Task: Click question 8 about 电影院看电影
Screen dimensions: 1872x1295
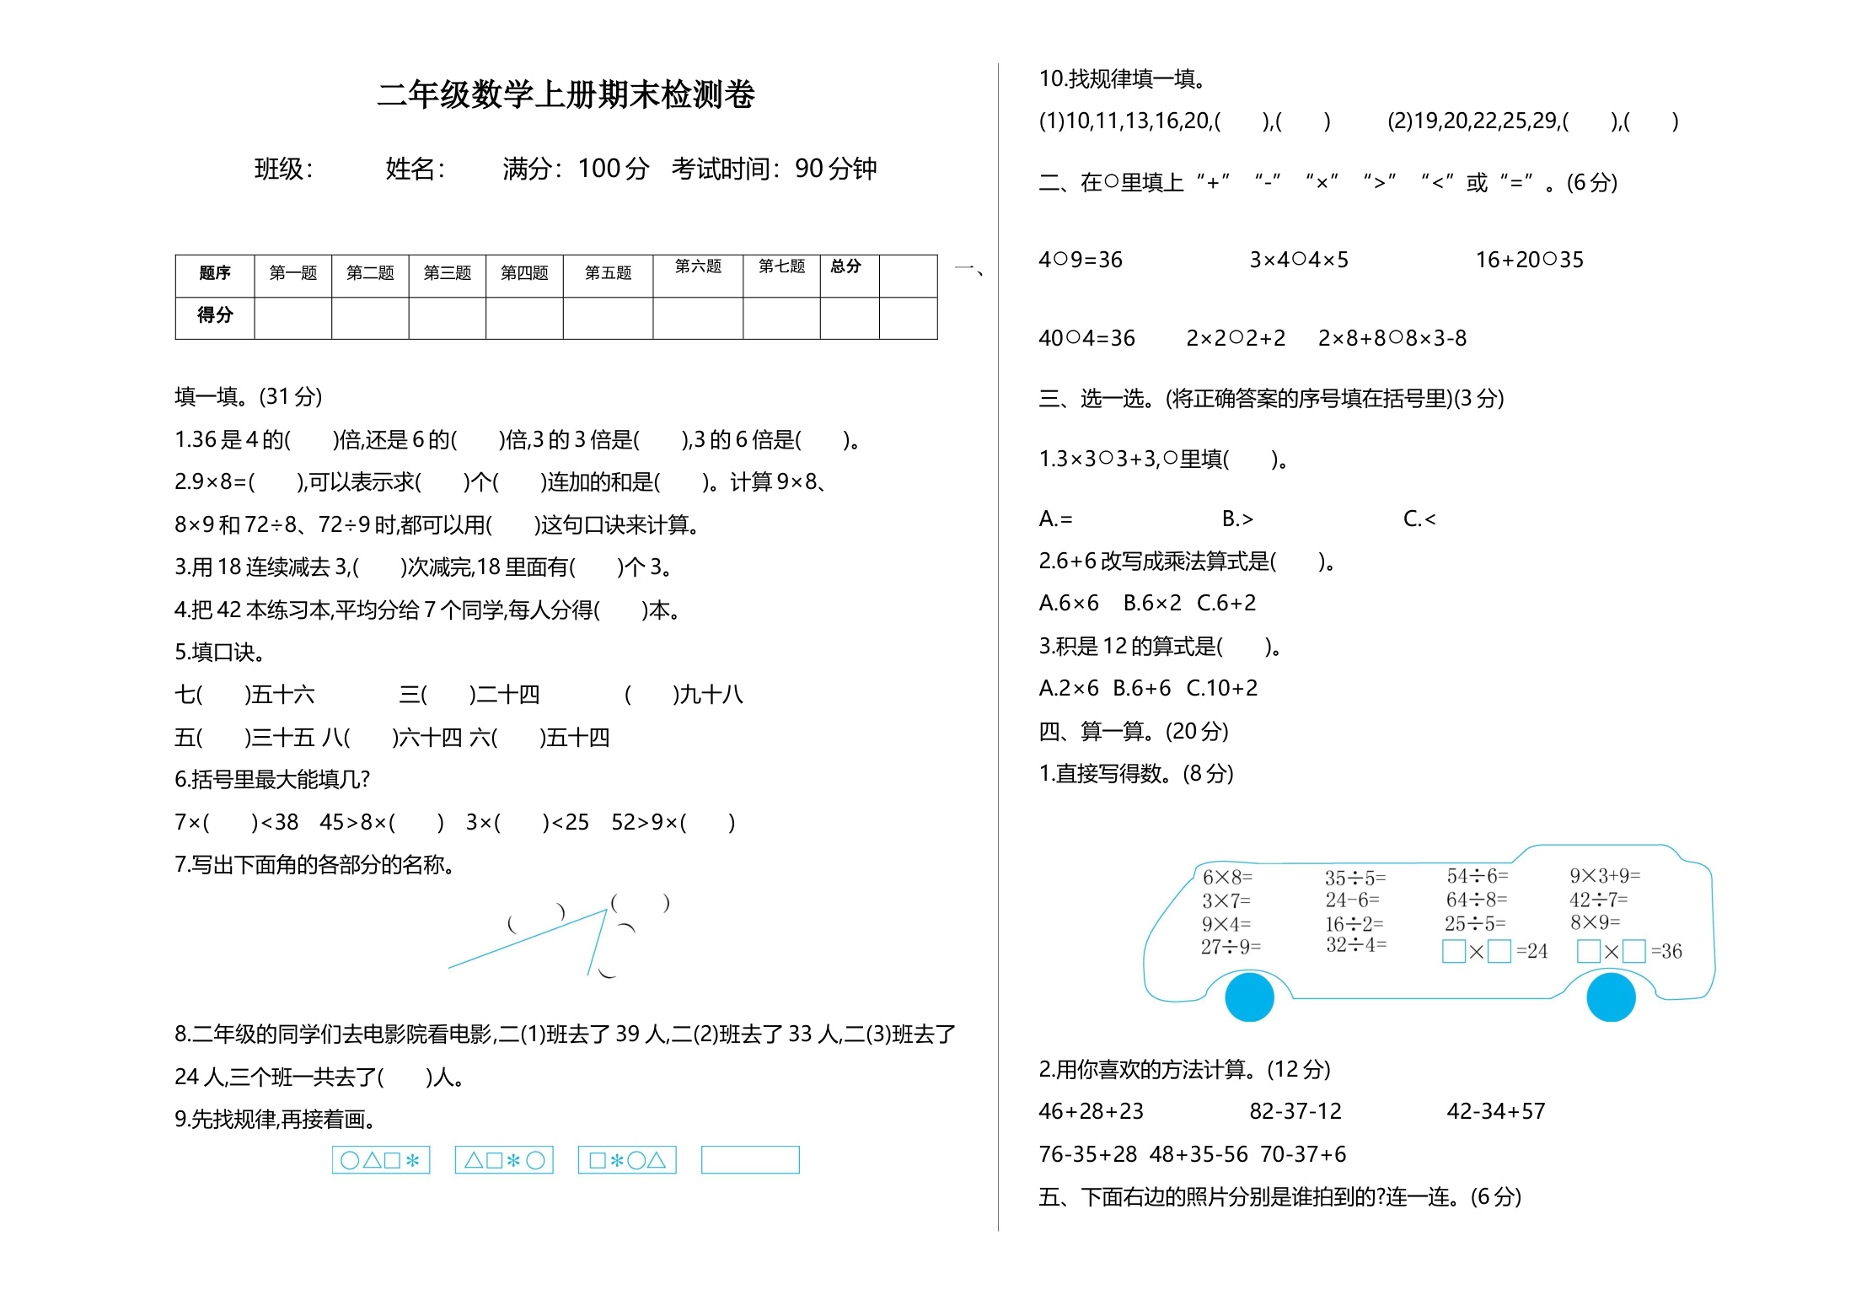Action: pyautogui.click(x=566, y=1055)
